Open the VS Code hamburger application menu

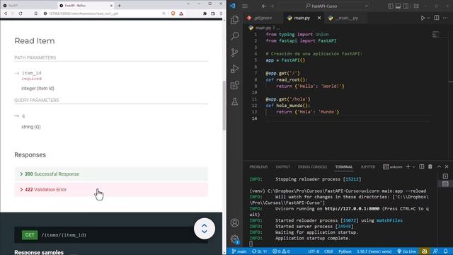[x=245, y=6]
